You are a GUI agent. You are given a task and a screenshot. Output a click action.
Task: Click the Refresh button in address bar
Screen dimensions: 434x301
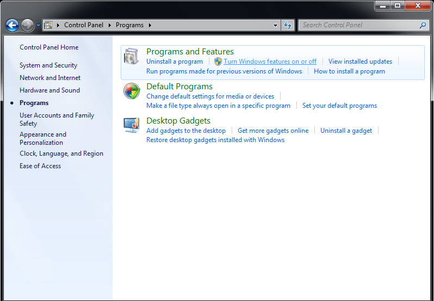pyautogui.click(x=288, y=26)
